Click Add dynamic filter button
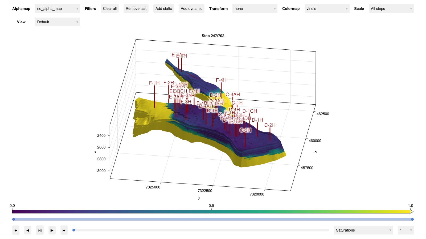The height and width of the screenshot is (239, 426). point(191,9)
